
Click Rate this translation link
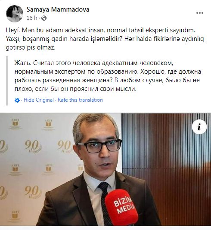80,100
